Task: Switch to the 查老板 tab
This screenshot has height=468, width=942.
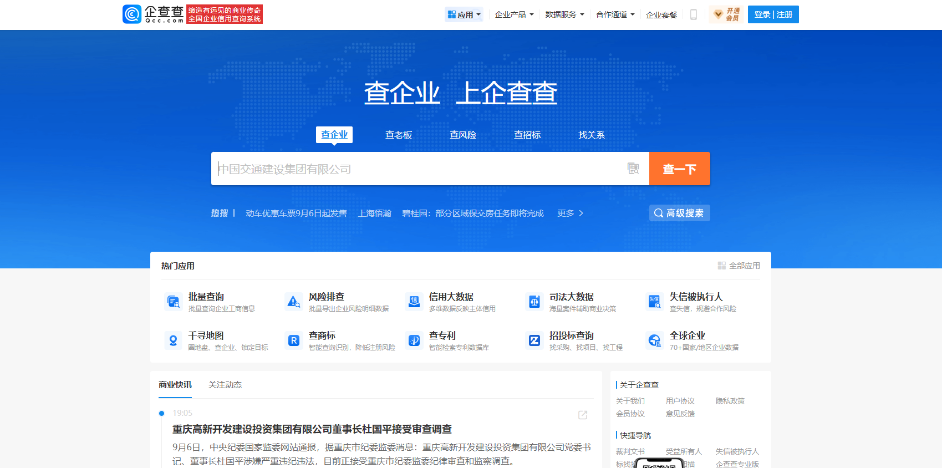Action: (399, 135)
